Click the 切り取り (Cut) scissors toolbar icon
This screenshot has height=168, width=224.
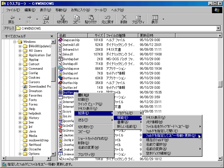coord(62,19)
